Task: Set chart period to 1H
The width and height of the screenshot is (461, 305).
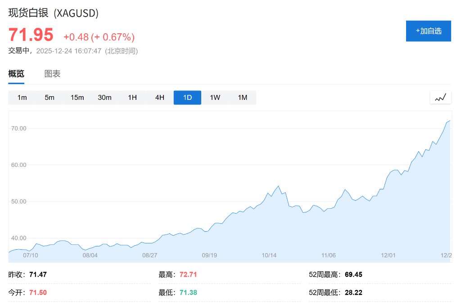Action: click(x=132, y=98)
